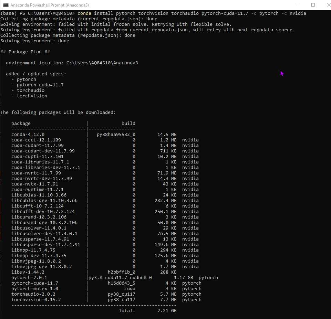Click build string h16d0643_5
The height and width of the screenshot is (319, 331).
(121, 283)
